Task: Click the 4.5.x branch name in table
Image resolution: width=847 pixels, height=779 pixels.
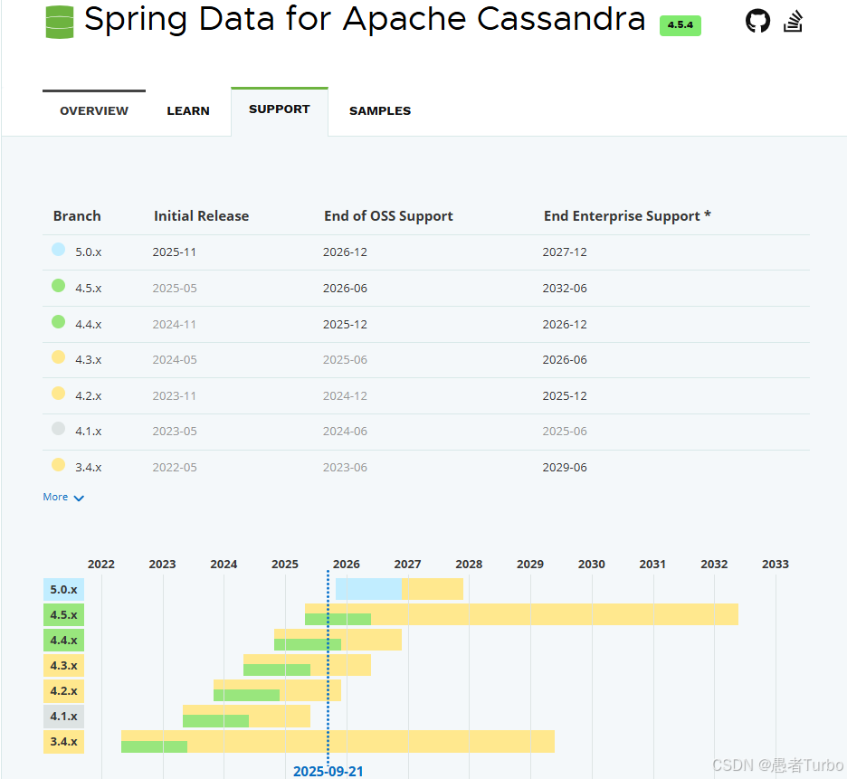Action: click(x=88, y=289)
